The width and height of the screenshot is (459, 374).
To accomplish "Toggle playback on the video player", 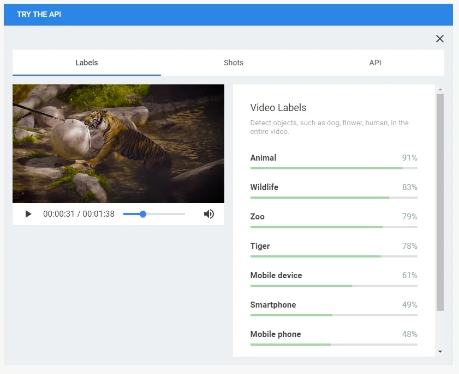I will tap(28, 214).
